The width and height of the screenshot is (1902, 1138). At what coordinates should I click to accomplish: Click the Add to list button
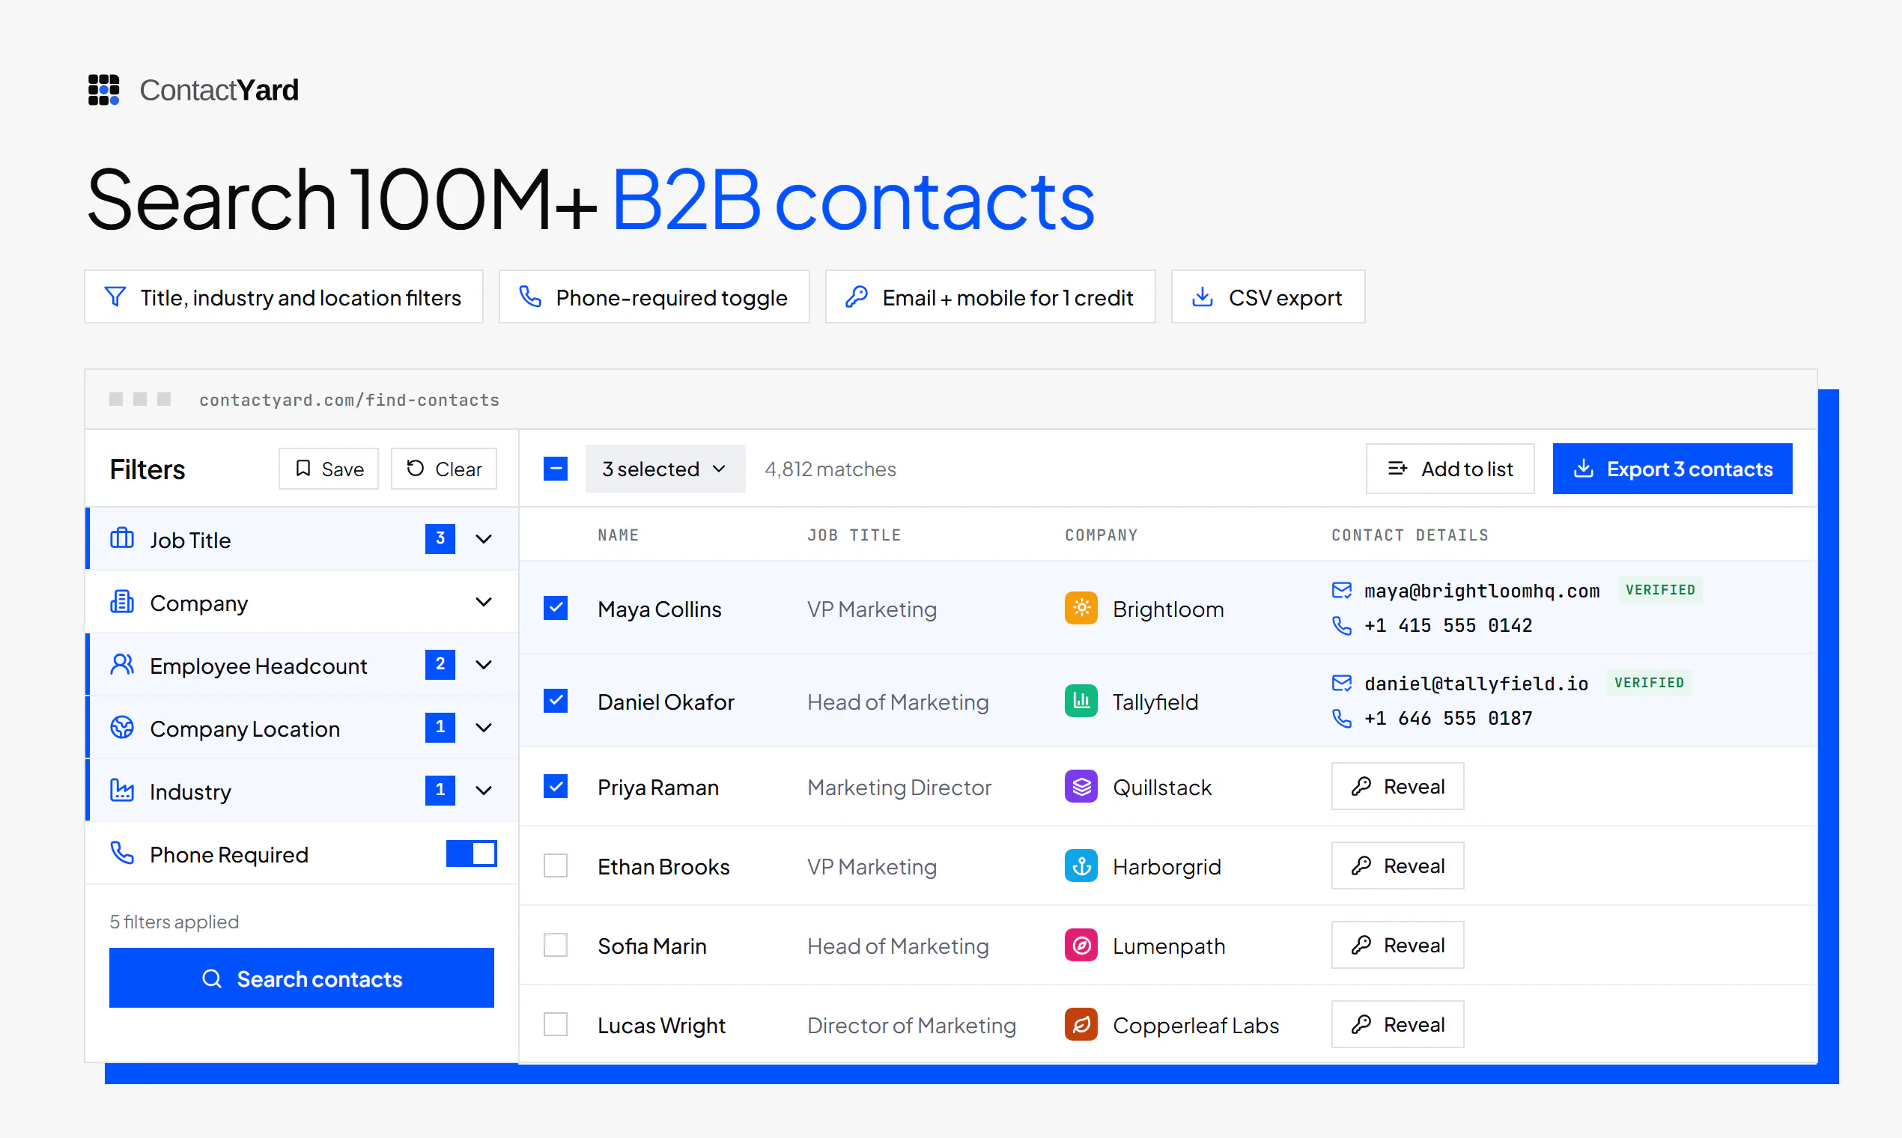pos(1450,469)
